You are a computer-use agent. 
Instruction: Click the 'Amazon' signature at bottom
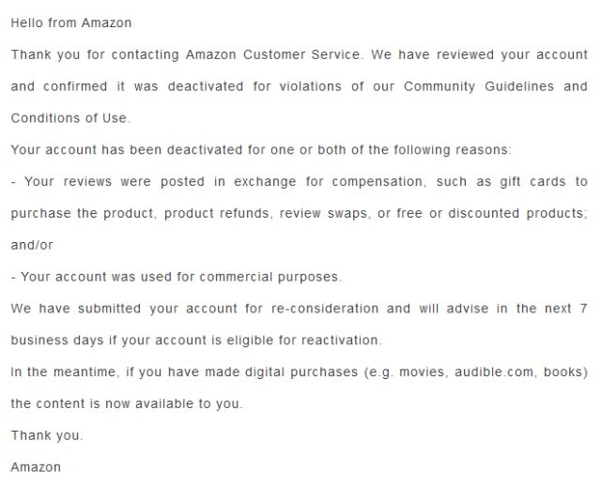[36, 467]
